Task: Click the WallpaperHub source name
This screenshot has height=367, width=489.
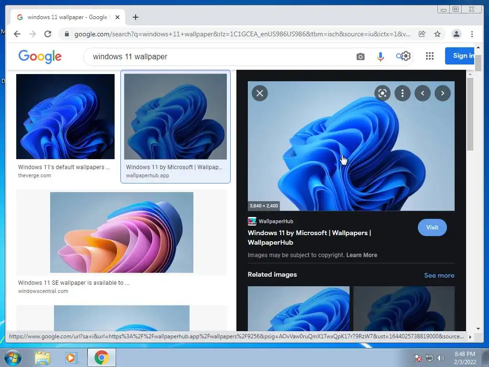Action: pyautogui.click(x=276, y=221)
